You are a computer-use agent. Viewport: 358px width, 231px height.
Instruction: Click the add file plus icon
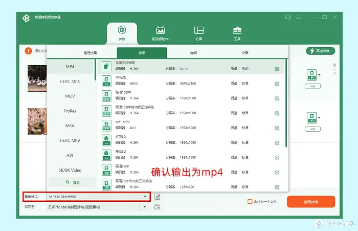(28, 51)
